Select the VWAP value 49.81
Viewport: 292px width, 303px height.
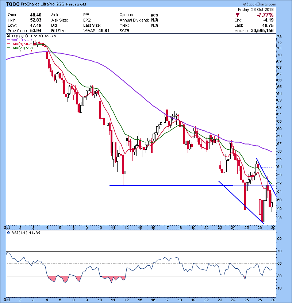click(x=104, y=31)
